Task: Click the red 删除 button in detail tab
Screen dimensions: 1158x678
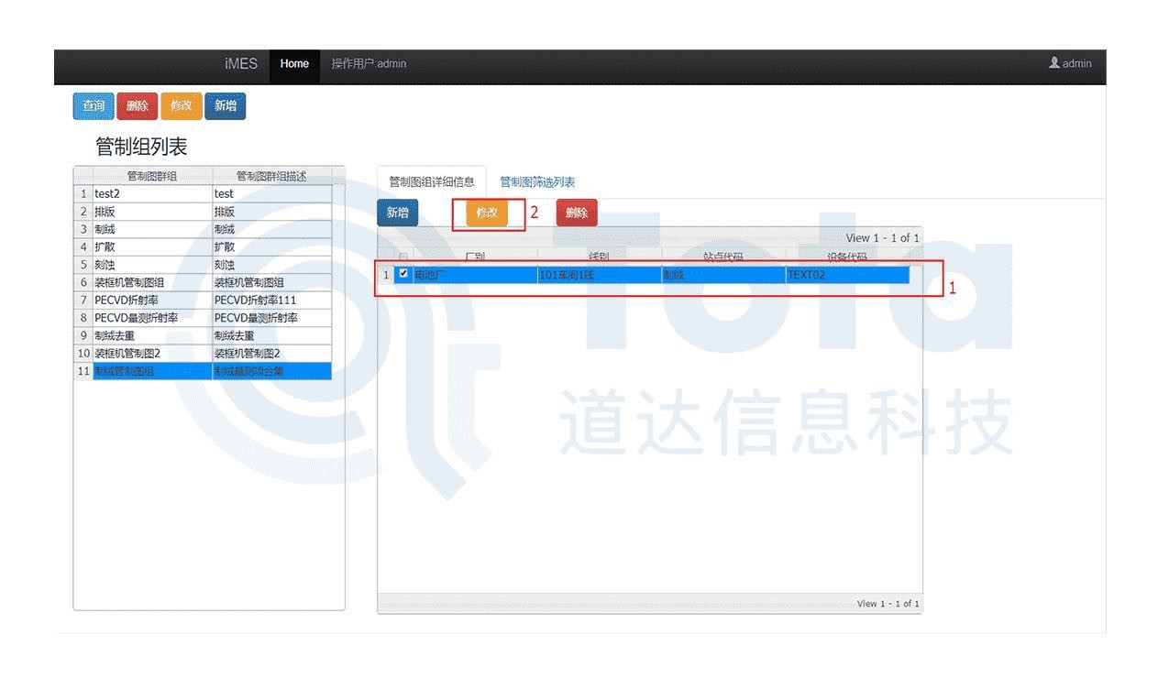Action: (577, 213)
